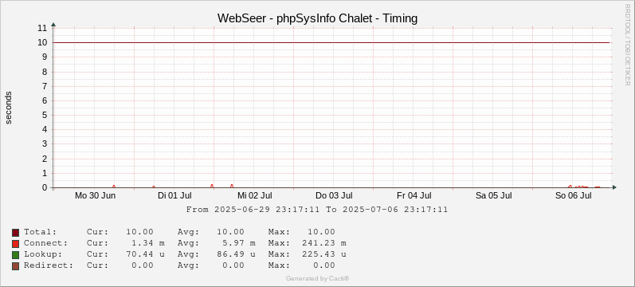Click the red Connect legend swatch

click(15, 244)
